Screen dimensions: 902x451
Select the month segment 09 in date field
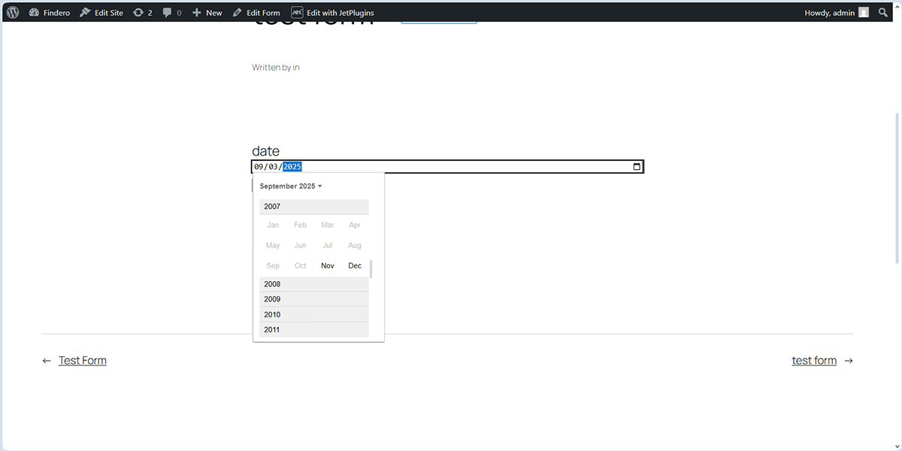coord(259,167)
